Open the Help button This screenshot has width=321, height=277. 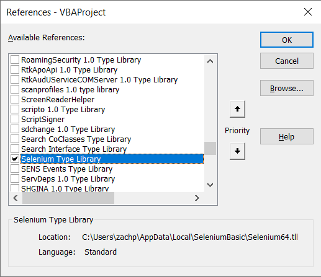(x=287, y=136)
